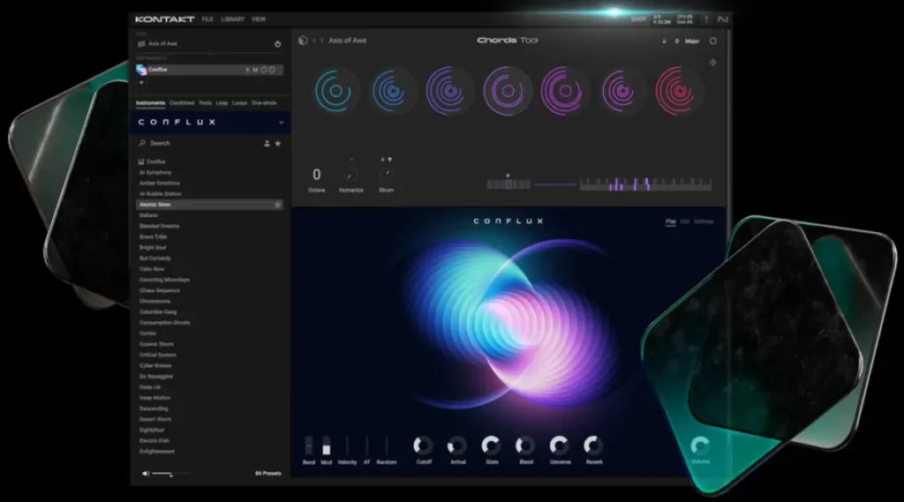This screenshot has height=502, width=904.
Task: Click the Universe knob
Action: pos(559,446)
